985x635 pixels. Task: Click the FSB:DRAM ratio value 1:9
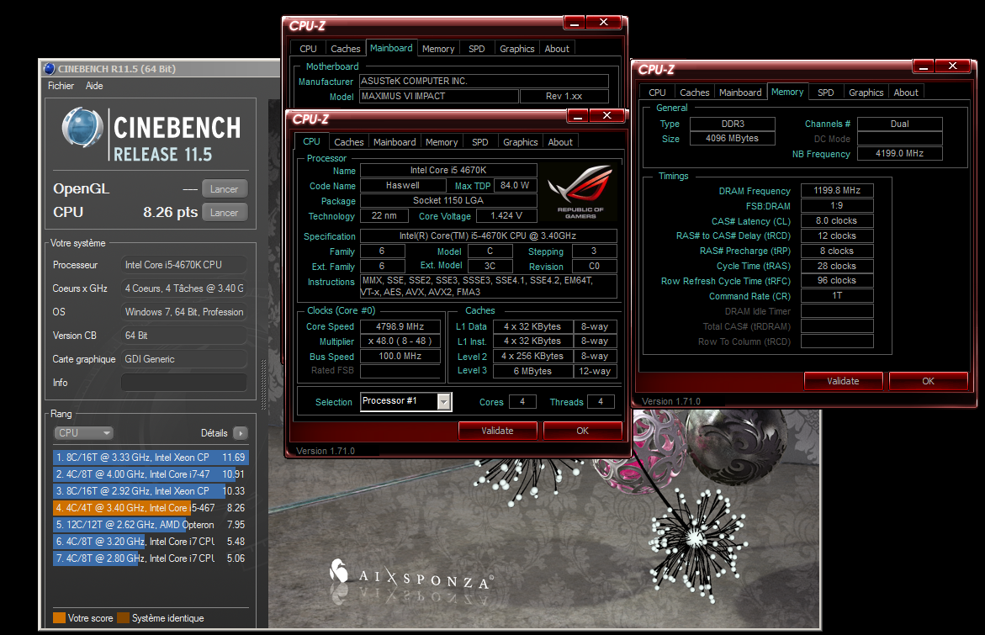[x=837, y=205]
